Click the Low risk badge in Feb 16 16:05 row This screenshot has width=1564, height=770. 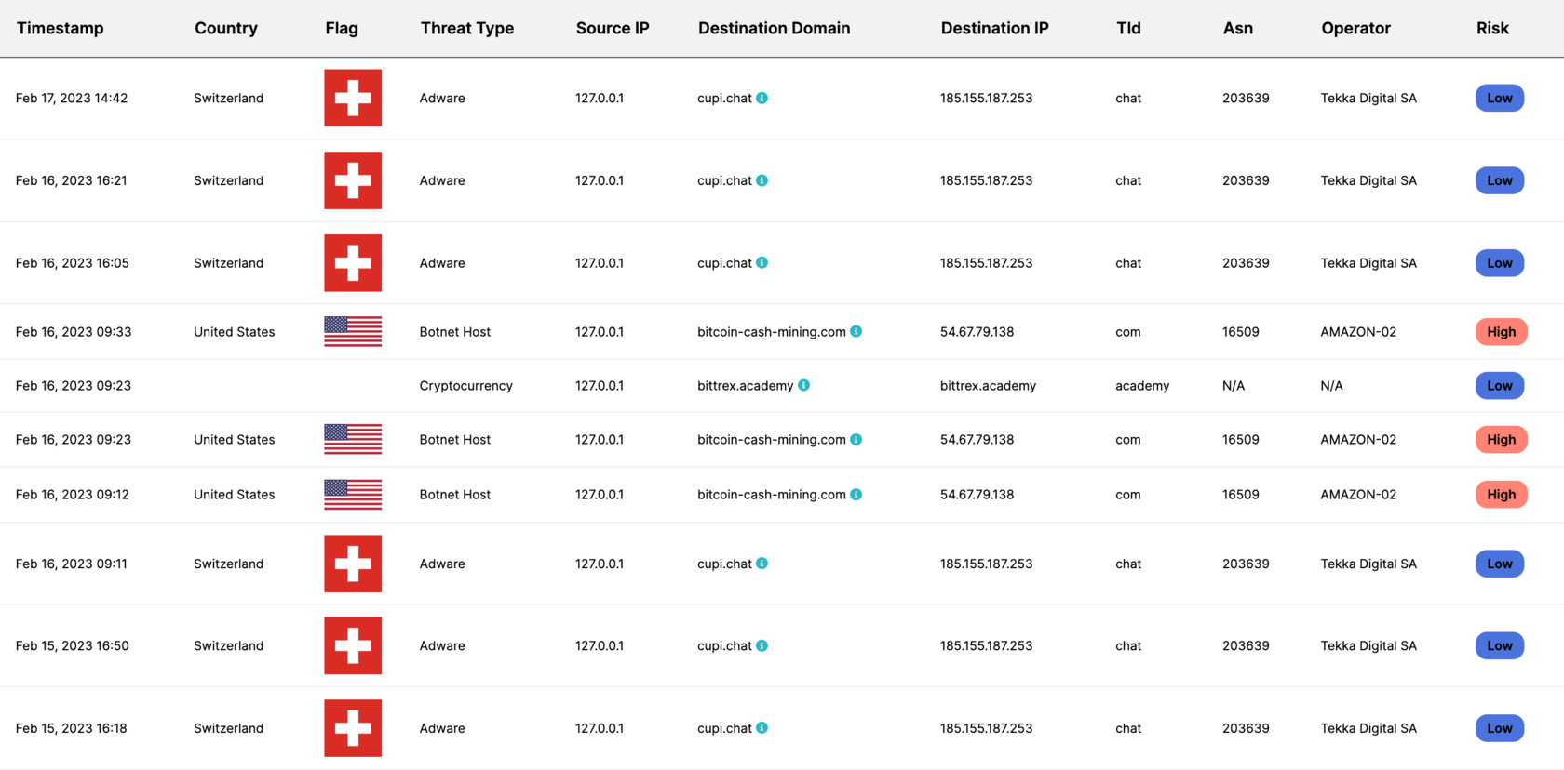pos(1499,263)
